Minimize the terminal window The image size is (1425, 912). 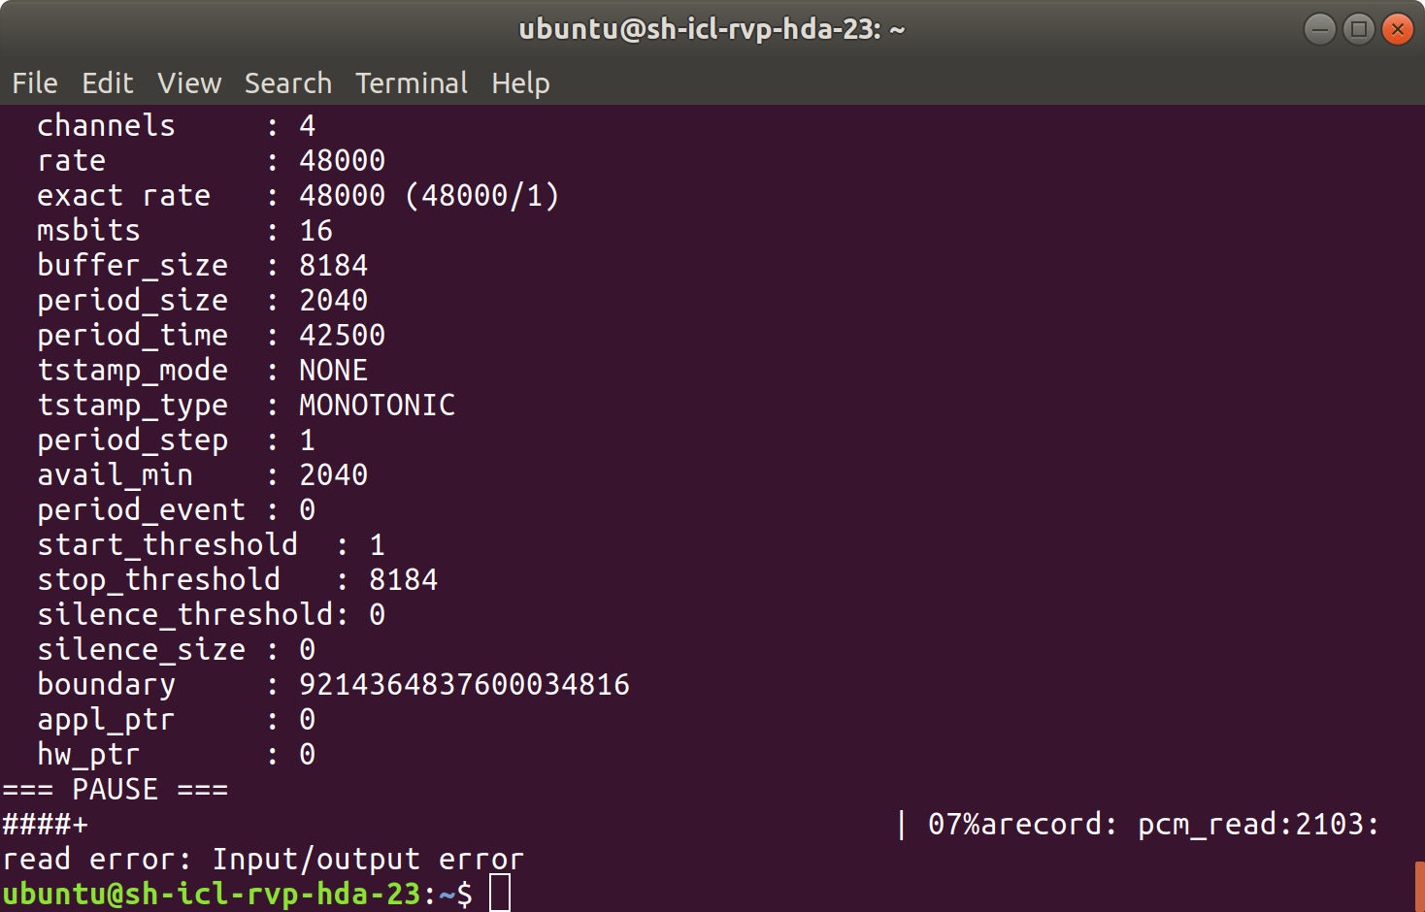(1319, 29)
